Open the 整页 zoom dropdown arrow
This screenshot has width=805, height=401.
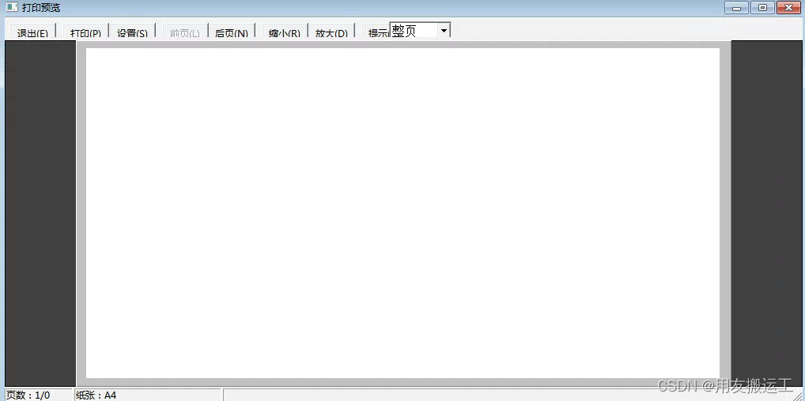point(444,31)
